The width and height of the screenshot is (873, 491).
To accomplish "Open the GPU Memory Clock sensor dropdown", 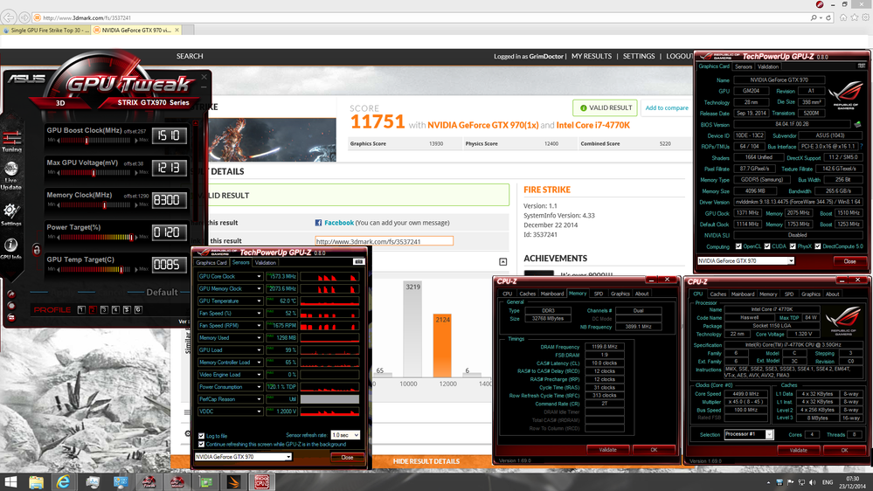I will point(259,288).
